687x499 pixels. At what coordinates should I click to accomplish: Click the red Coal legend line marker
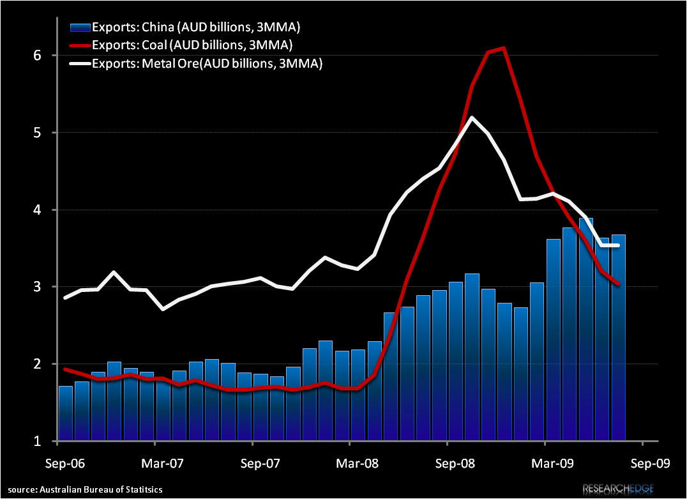[78, 45]
